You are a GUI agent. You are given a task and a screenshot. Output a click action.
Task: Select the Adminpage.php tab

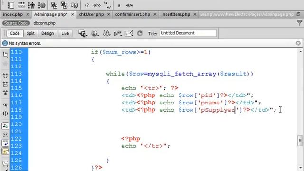51,14
